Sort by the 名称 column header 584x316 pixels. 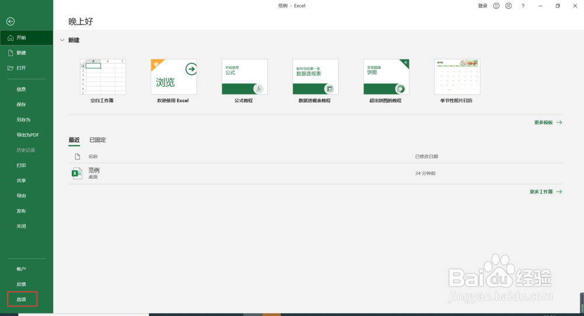pos(93,157)
